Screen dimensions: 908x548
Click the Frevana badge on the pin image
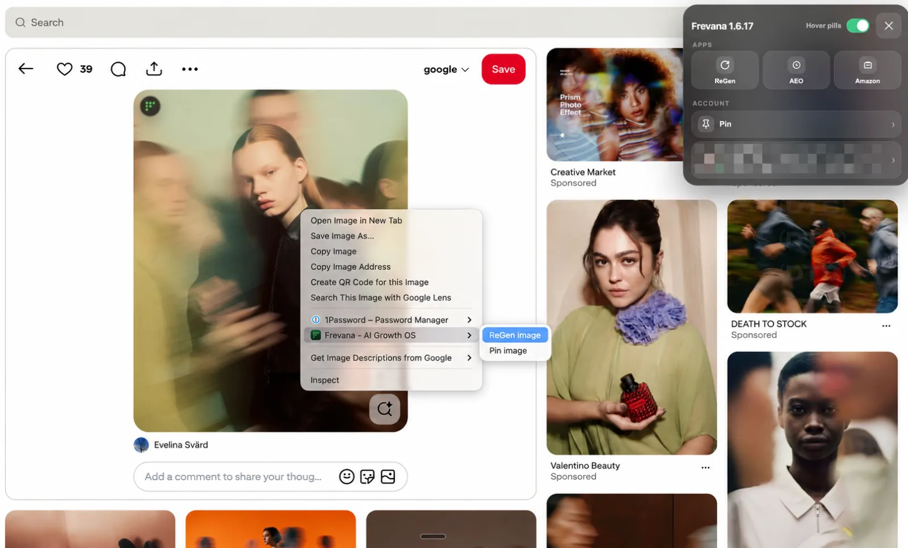[150, 106]
